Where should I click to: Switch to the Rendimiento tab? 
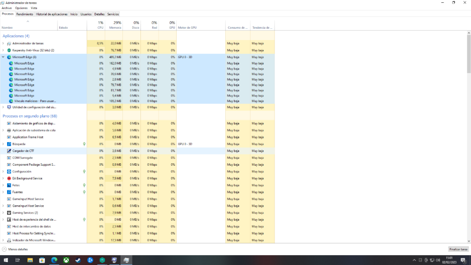pos(24,14)
